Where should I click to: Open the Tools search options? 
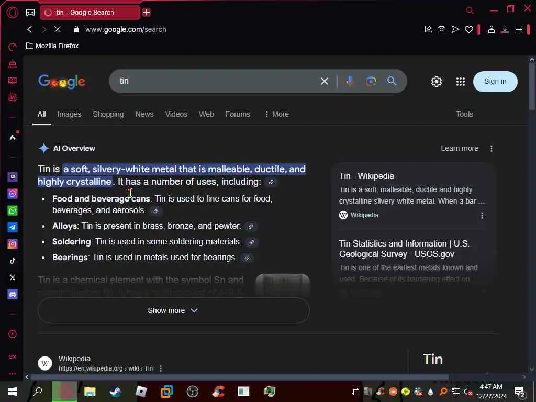pos(464,114)
